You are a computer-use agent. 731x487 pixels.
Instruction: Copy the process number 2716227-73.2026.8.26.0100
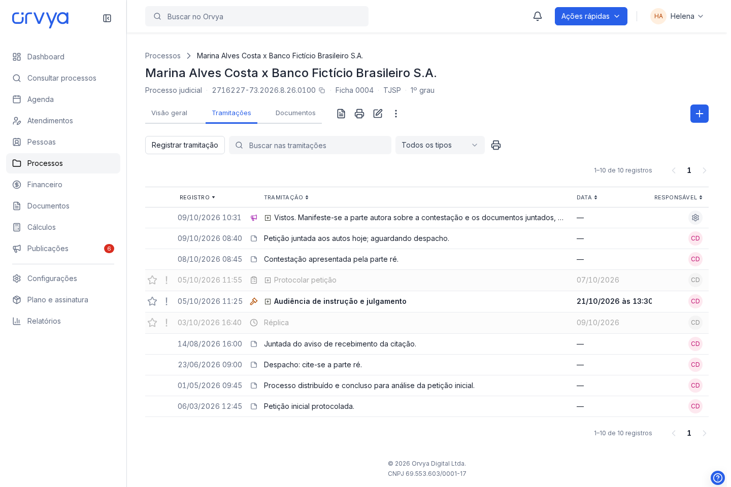(322, 90)
